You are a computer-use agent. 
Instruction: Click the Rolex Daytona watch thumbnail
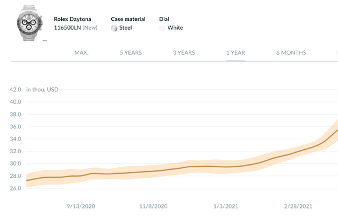coord(30,23)
